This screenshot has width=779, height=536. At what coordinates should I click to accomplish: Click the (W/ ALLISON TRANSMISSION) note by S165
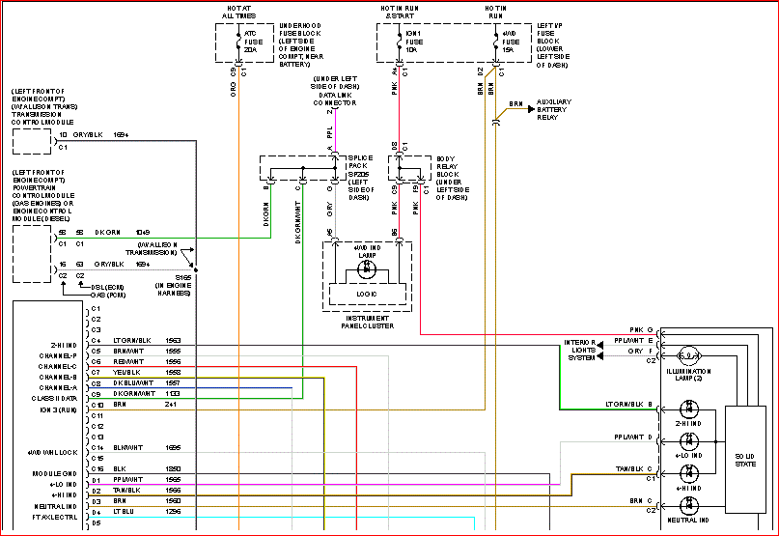152,248
